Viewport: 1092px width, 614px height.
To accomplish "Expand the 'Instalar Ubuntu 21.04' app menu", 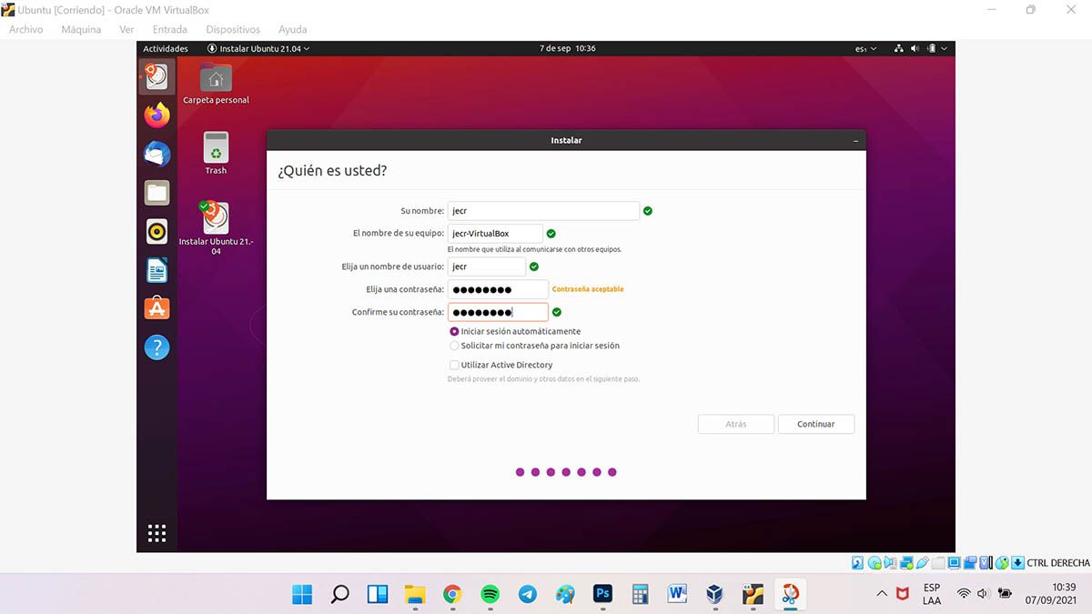I will click(258, 48).
